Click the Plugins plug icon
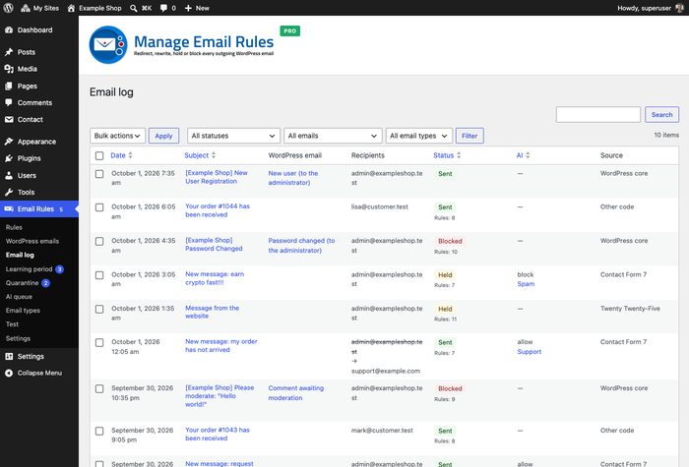 point(9,158)
